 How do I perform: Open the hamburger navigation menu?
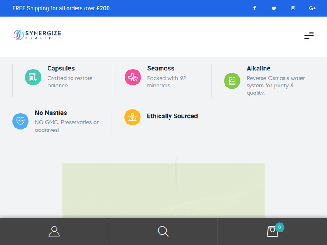tap(309, 36)
